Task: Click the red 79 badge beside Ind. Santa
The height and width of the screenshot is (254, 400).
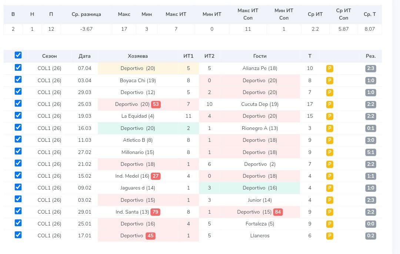Action: (x=155, y=212)
